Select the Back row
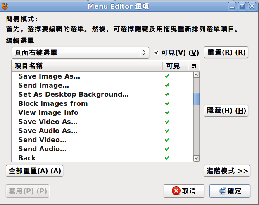 click(102, 158)
